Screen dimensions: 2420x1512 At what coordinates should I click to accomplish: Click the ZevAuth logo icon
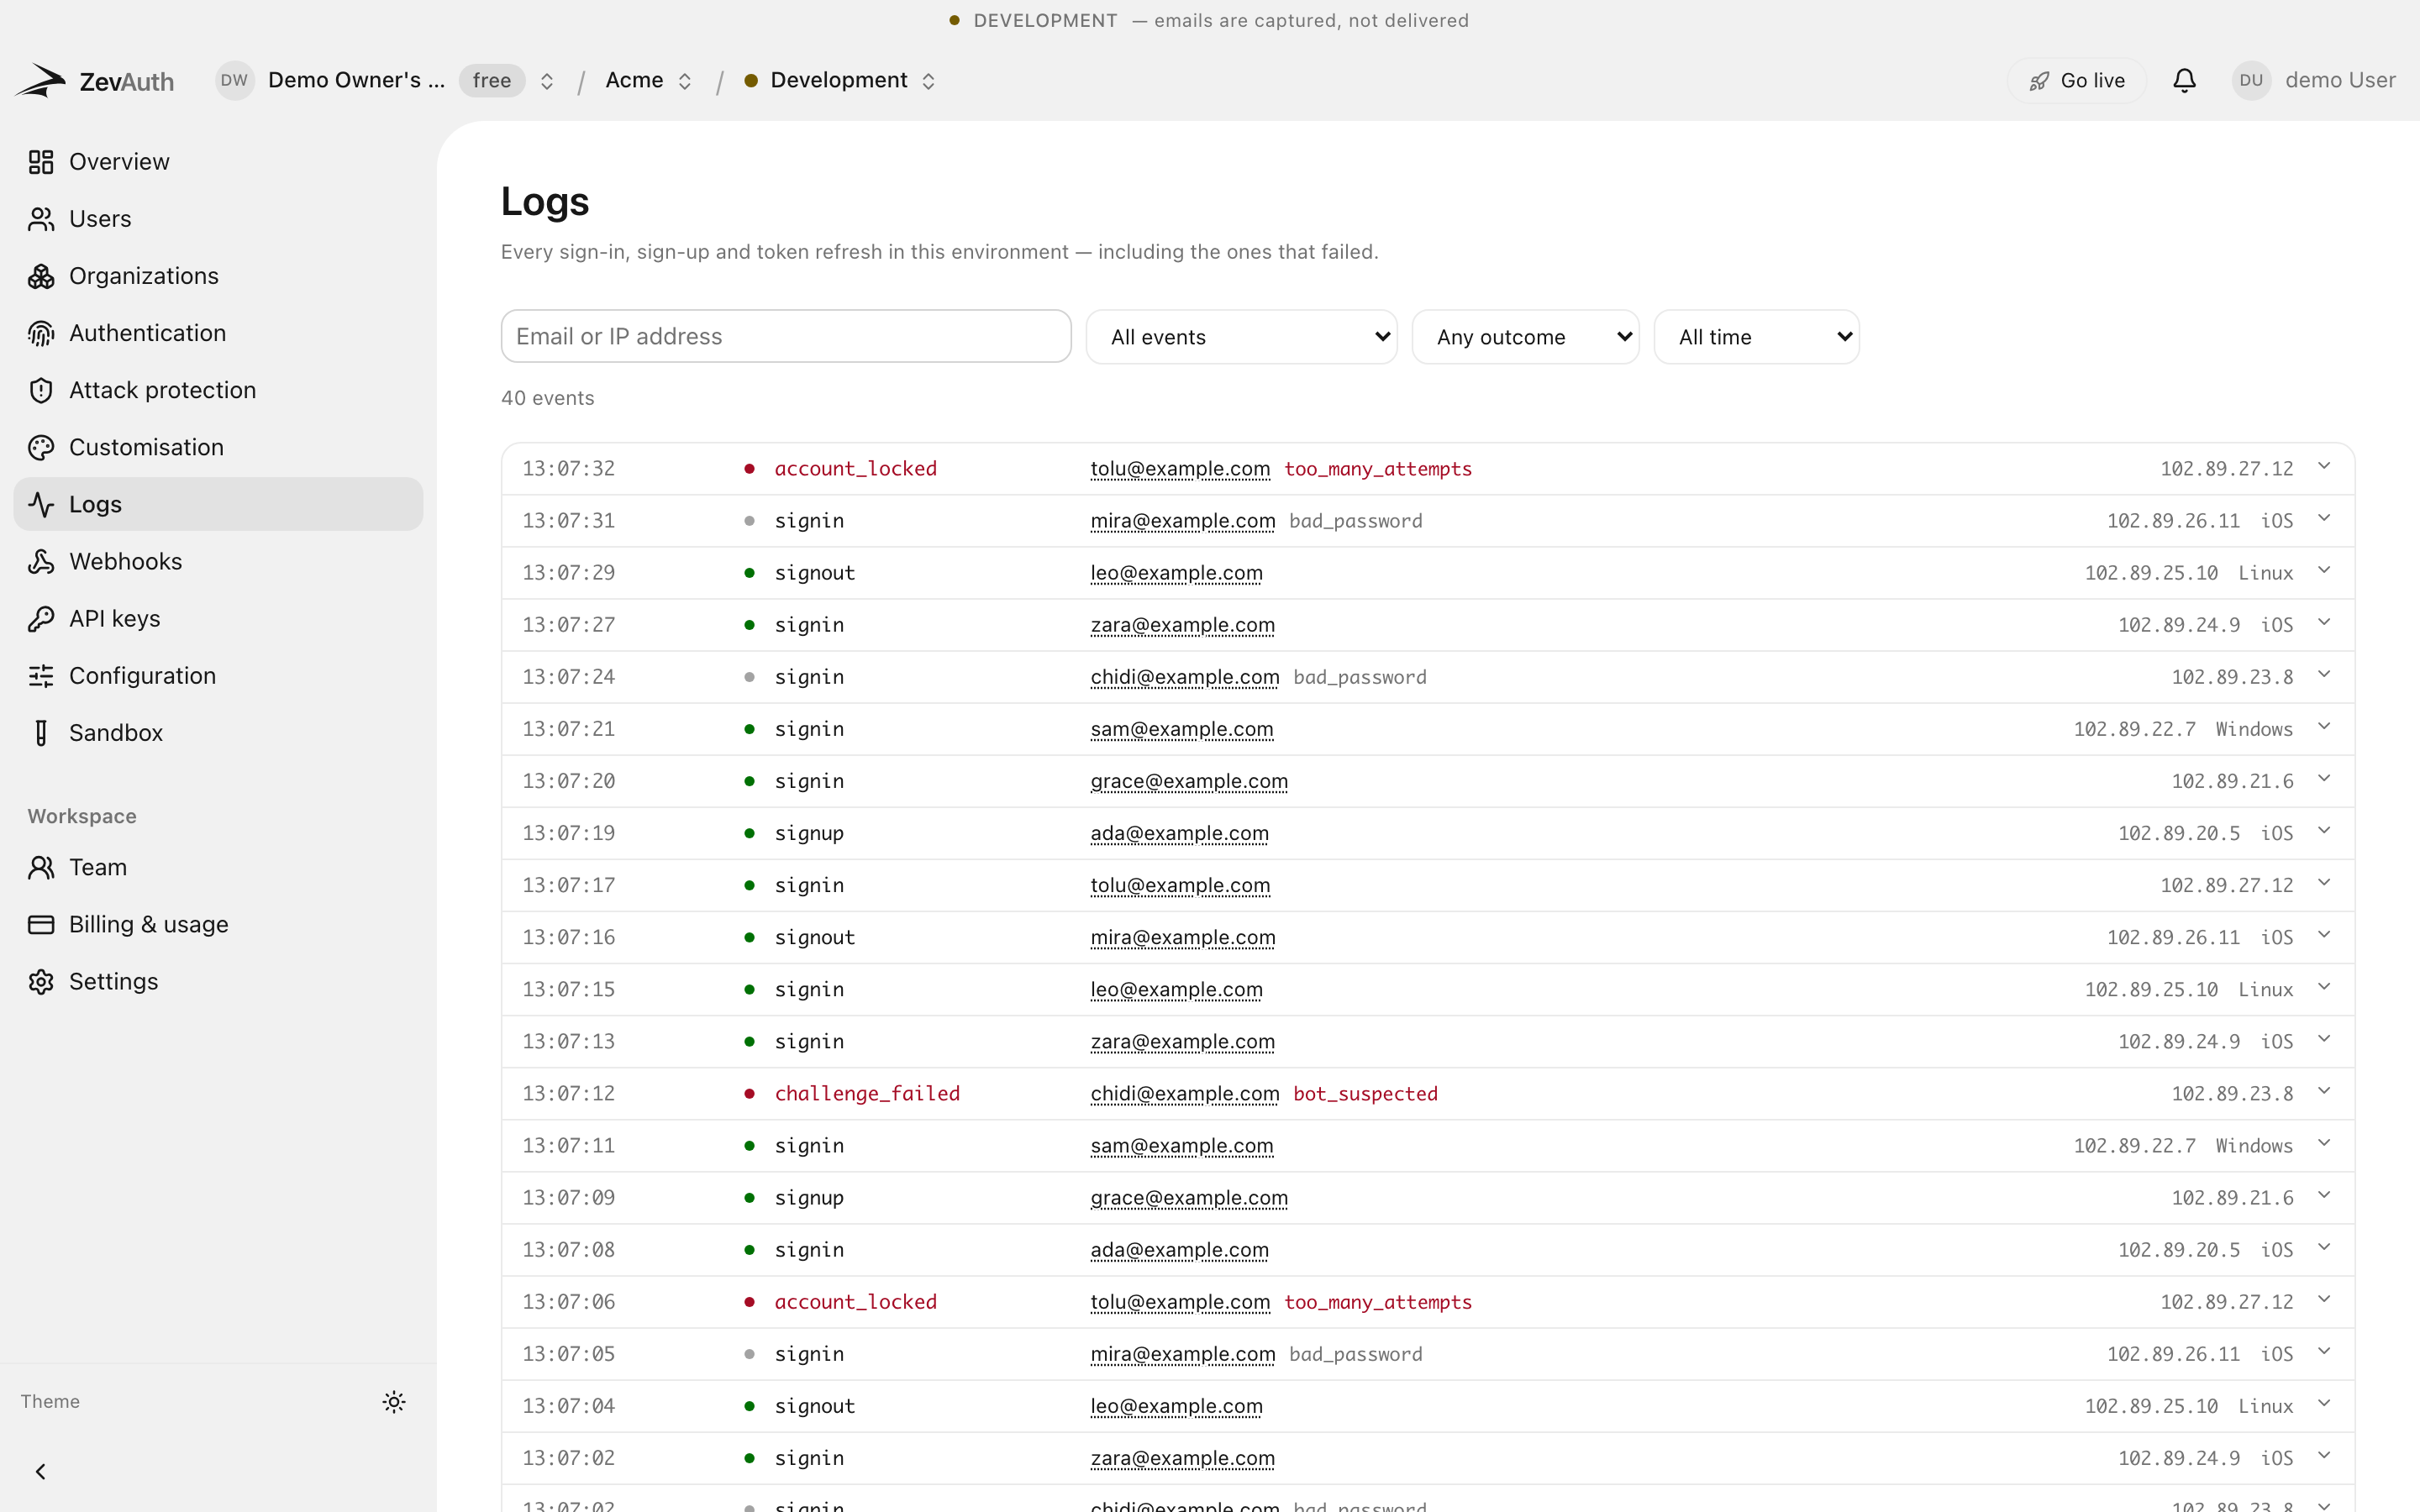[x=41, y=80]
